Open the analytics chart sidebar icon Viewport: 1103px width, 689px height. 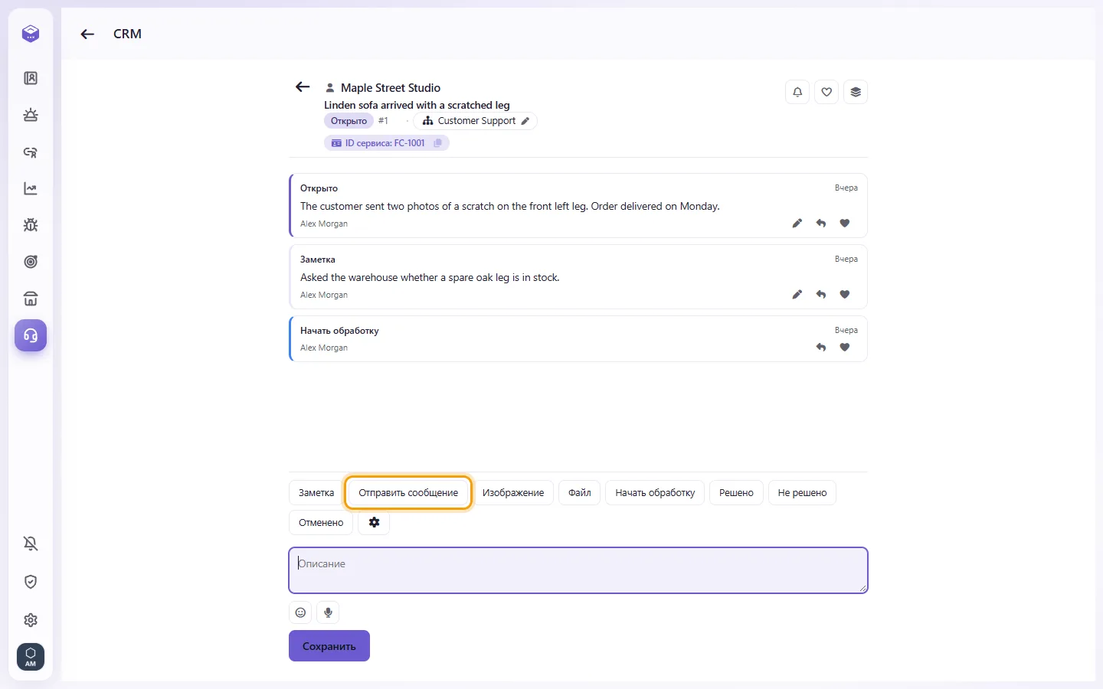(x=31, y=188)
